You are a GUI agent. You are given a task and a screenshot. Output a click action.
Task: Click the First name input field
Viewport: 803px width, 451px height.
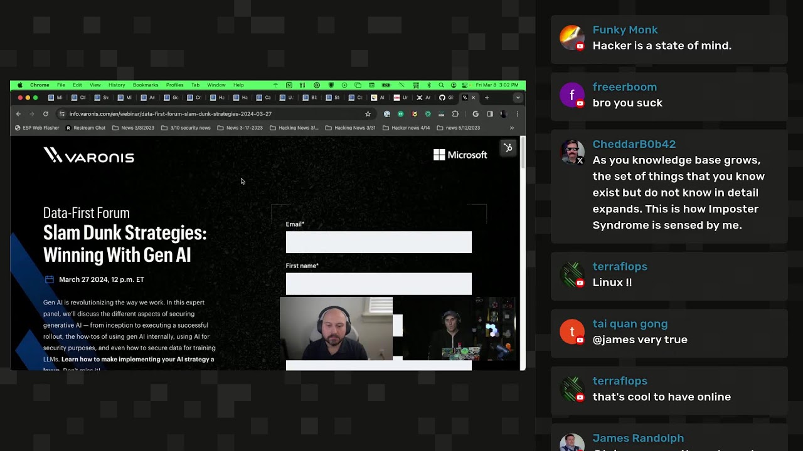click(378, 284)
